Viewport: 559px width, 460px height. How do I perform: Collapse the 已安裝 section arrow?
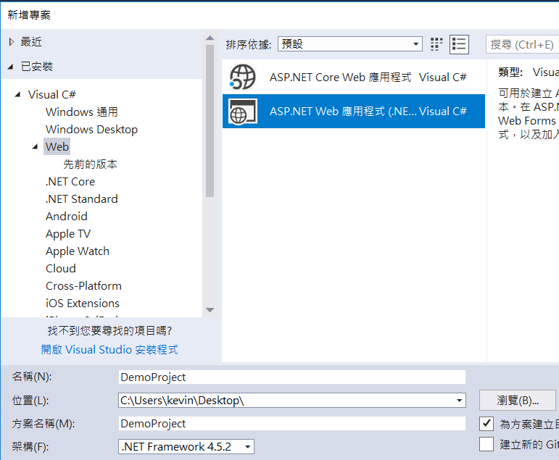(x=11, y=67)
